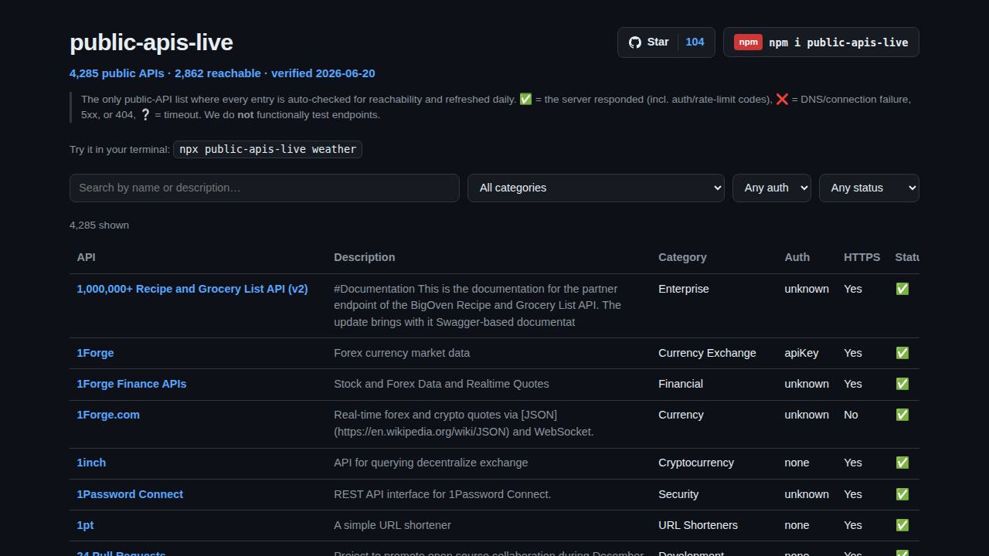
Task: Click API for querying decentralize exchange description
Action: tap(431, 463)
